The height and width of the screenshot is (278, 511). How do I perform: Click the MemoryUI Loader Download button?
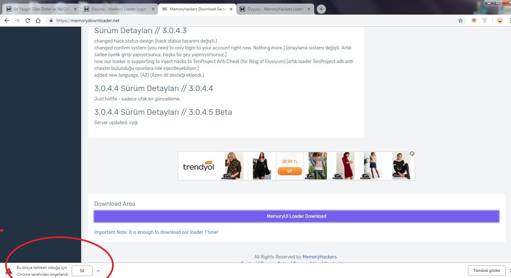point(297,216)
